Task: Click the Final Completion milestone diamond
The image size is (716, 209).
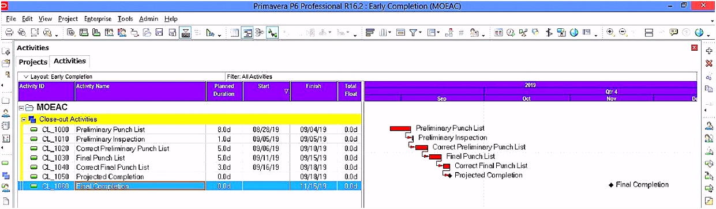Action: pyautogui.click(x=611, y=185)
